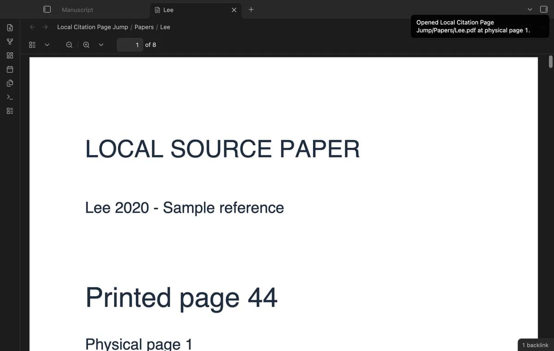Open graph view from the ribbon
554x351 pixels.
click(10, 42)
